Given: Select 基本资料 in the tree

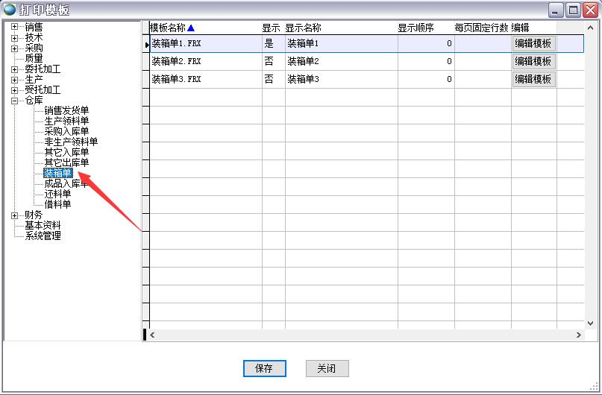Looking at the screenshot, I should pyautogui.click(x=43, y=225).
